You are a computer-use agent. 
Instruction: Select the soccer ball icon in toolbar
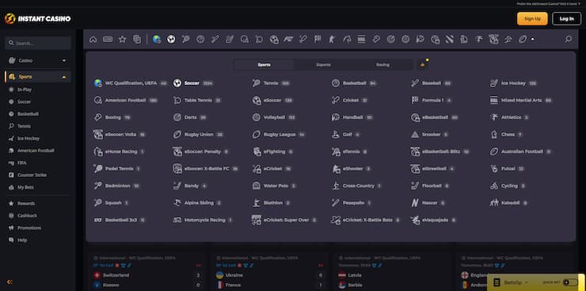click(171, 40)
